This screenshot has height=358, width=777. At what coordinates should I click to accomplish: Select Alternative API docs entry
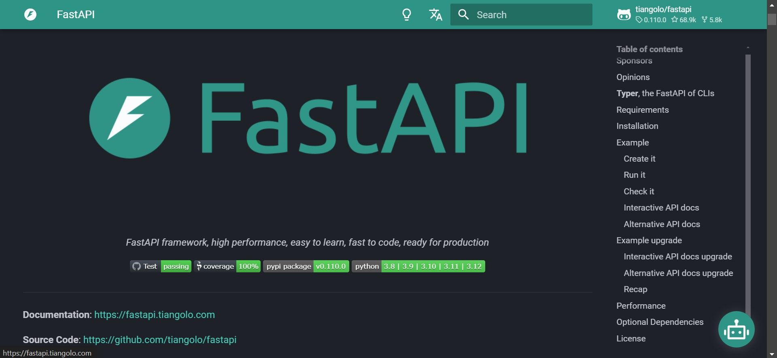coord(662,224)
